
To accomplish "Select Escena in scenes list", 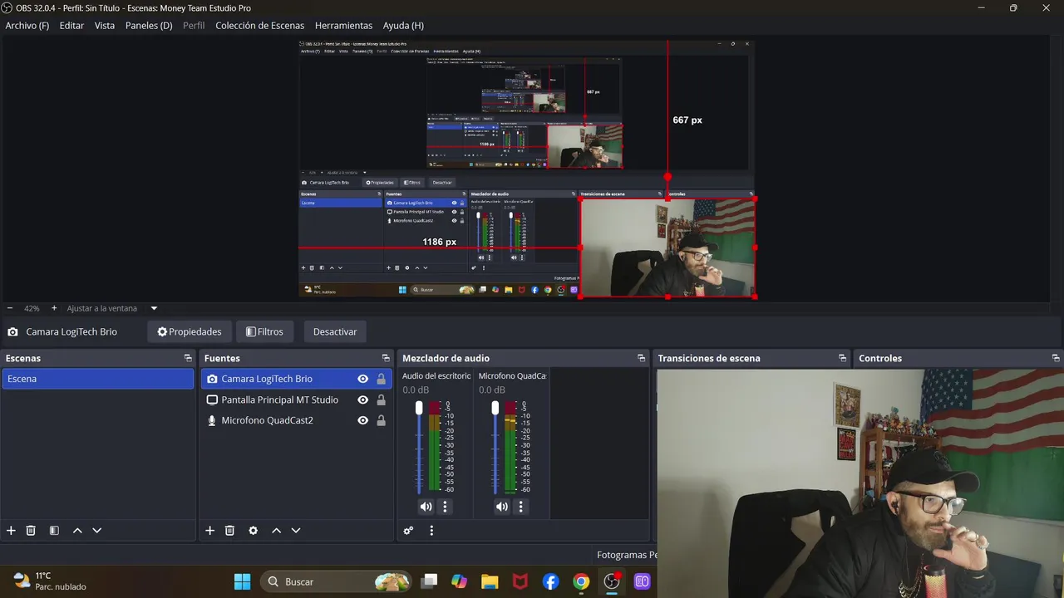I will click(x=97, y=379).
